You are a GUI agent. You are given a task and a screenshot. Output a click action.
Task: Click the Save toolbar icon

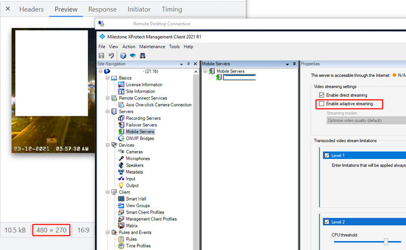(x=102, y=55)
